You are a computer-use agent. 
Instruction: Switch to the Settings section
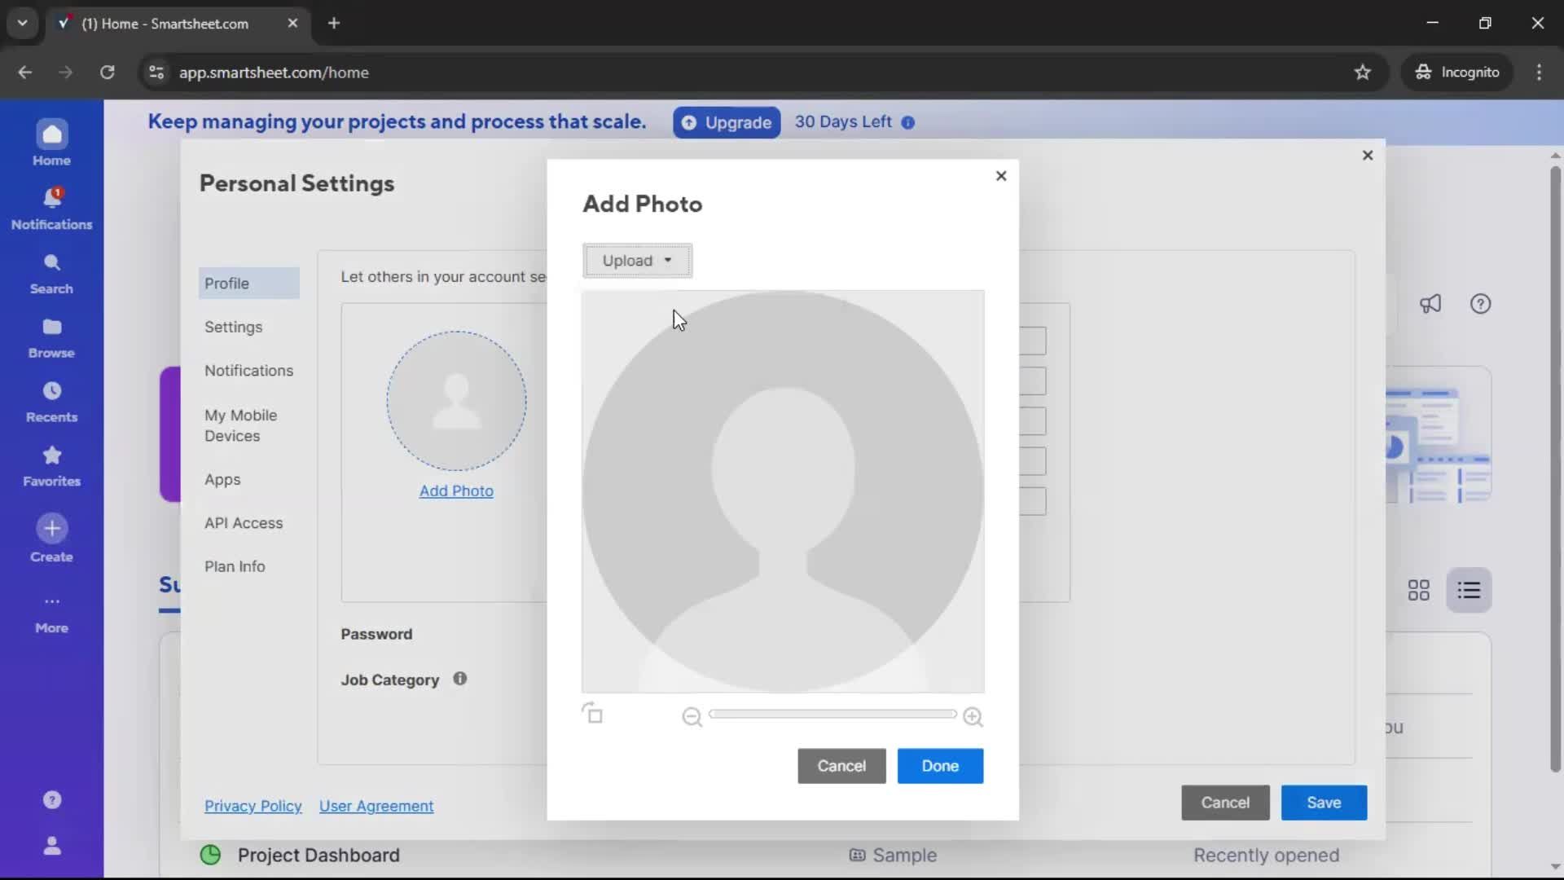[x=234, y=327]
